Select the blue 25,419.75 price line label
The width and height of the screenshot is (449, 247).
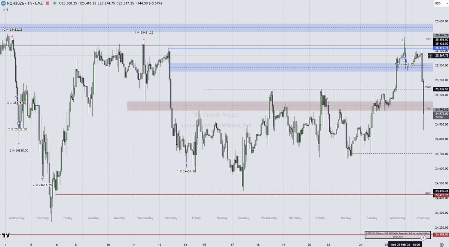(441, 48)
